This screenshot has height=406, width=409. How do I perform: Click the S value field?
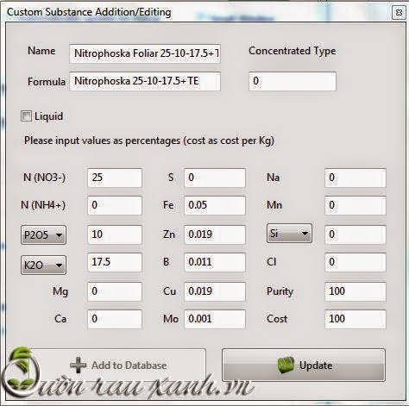click(215, 178)
